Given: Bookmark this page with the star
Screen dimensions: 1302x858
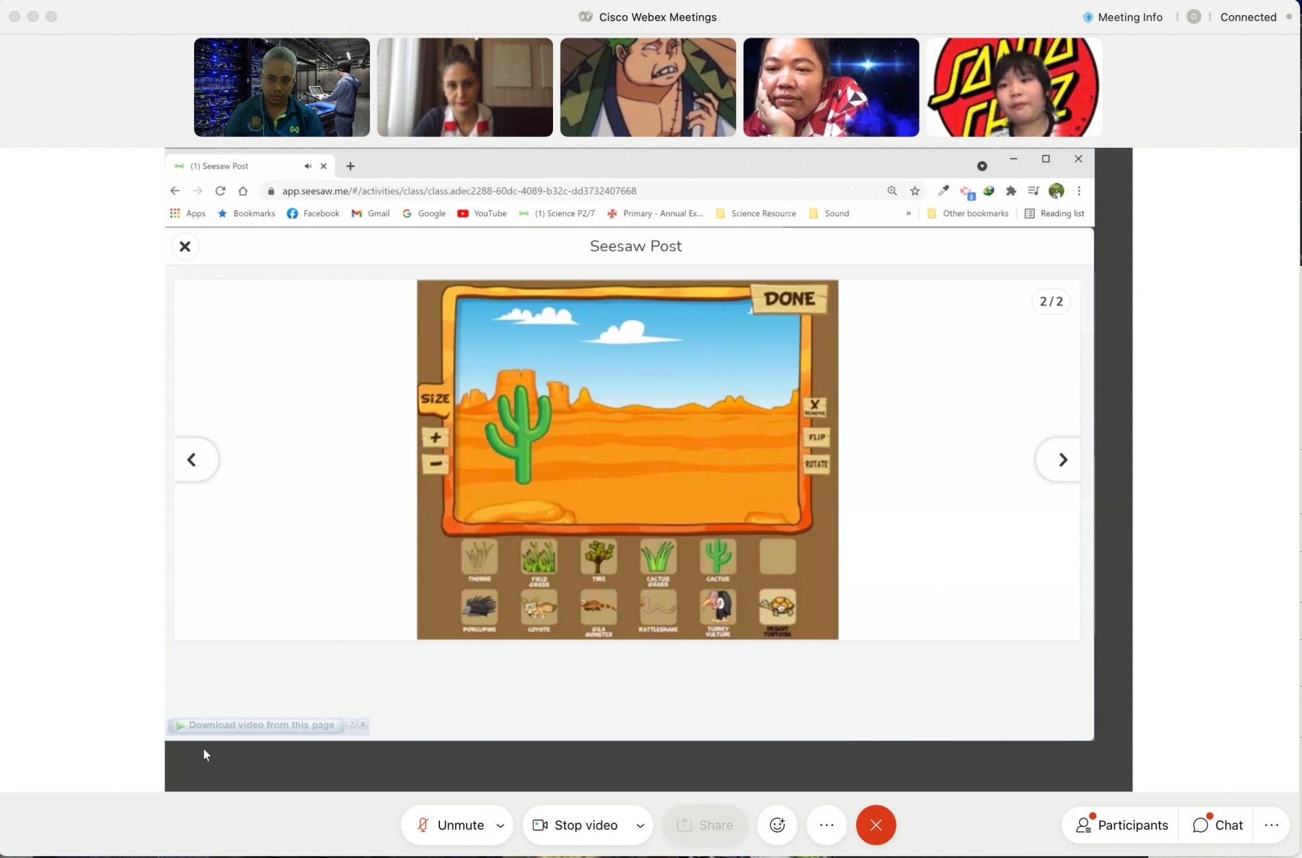Looking at the screenshot, I should (915, 191).
